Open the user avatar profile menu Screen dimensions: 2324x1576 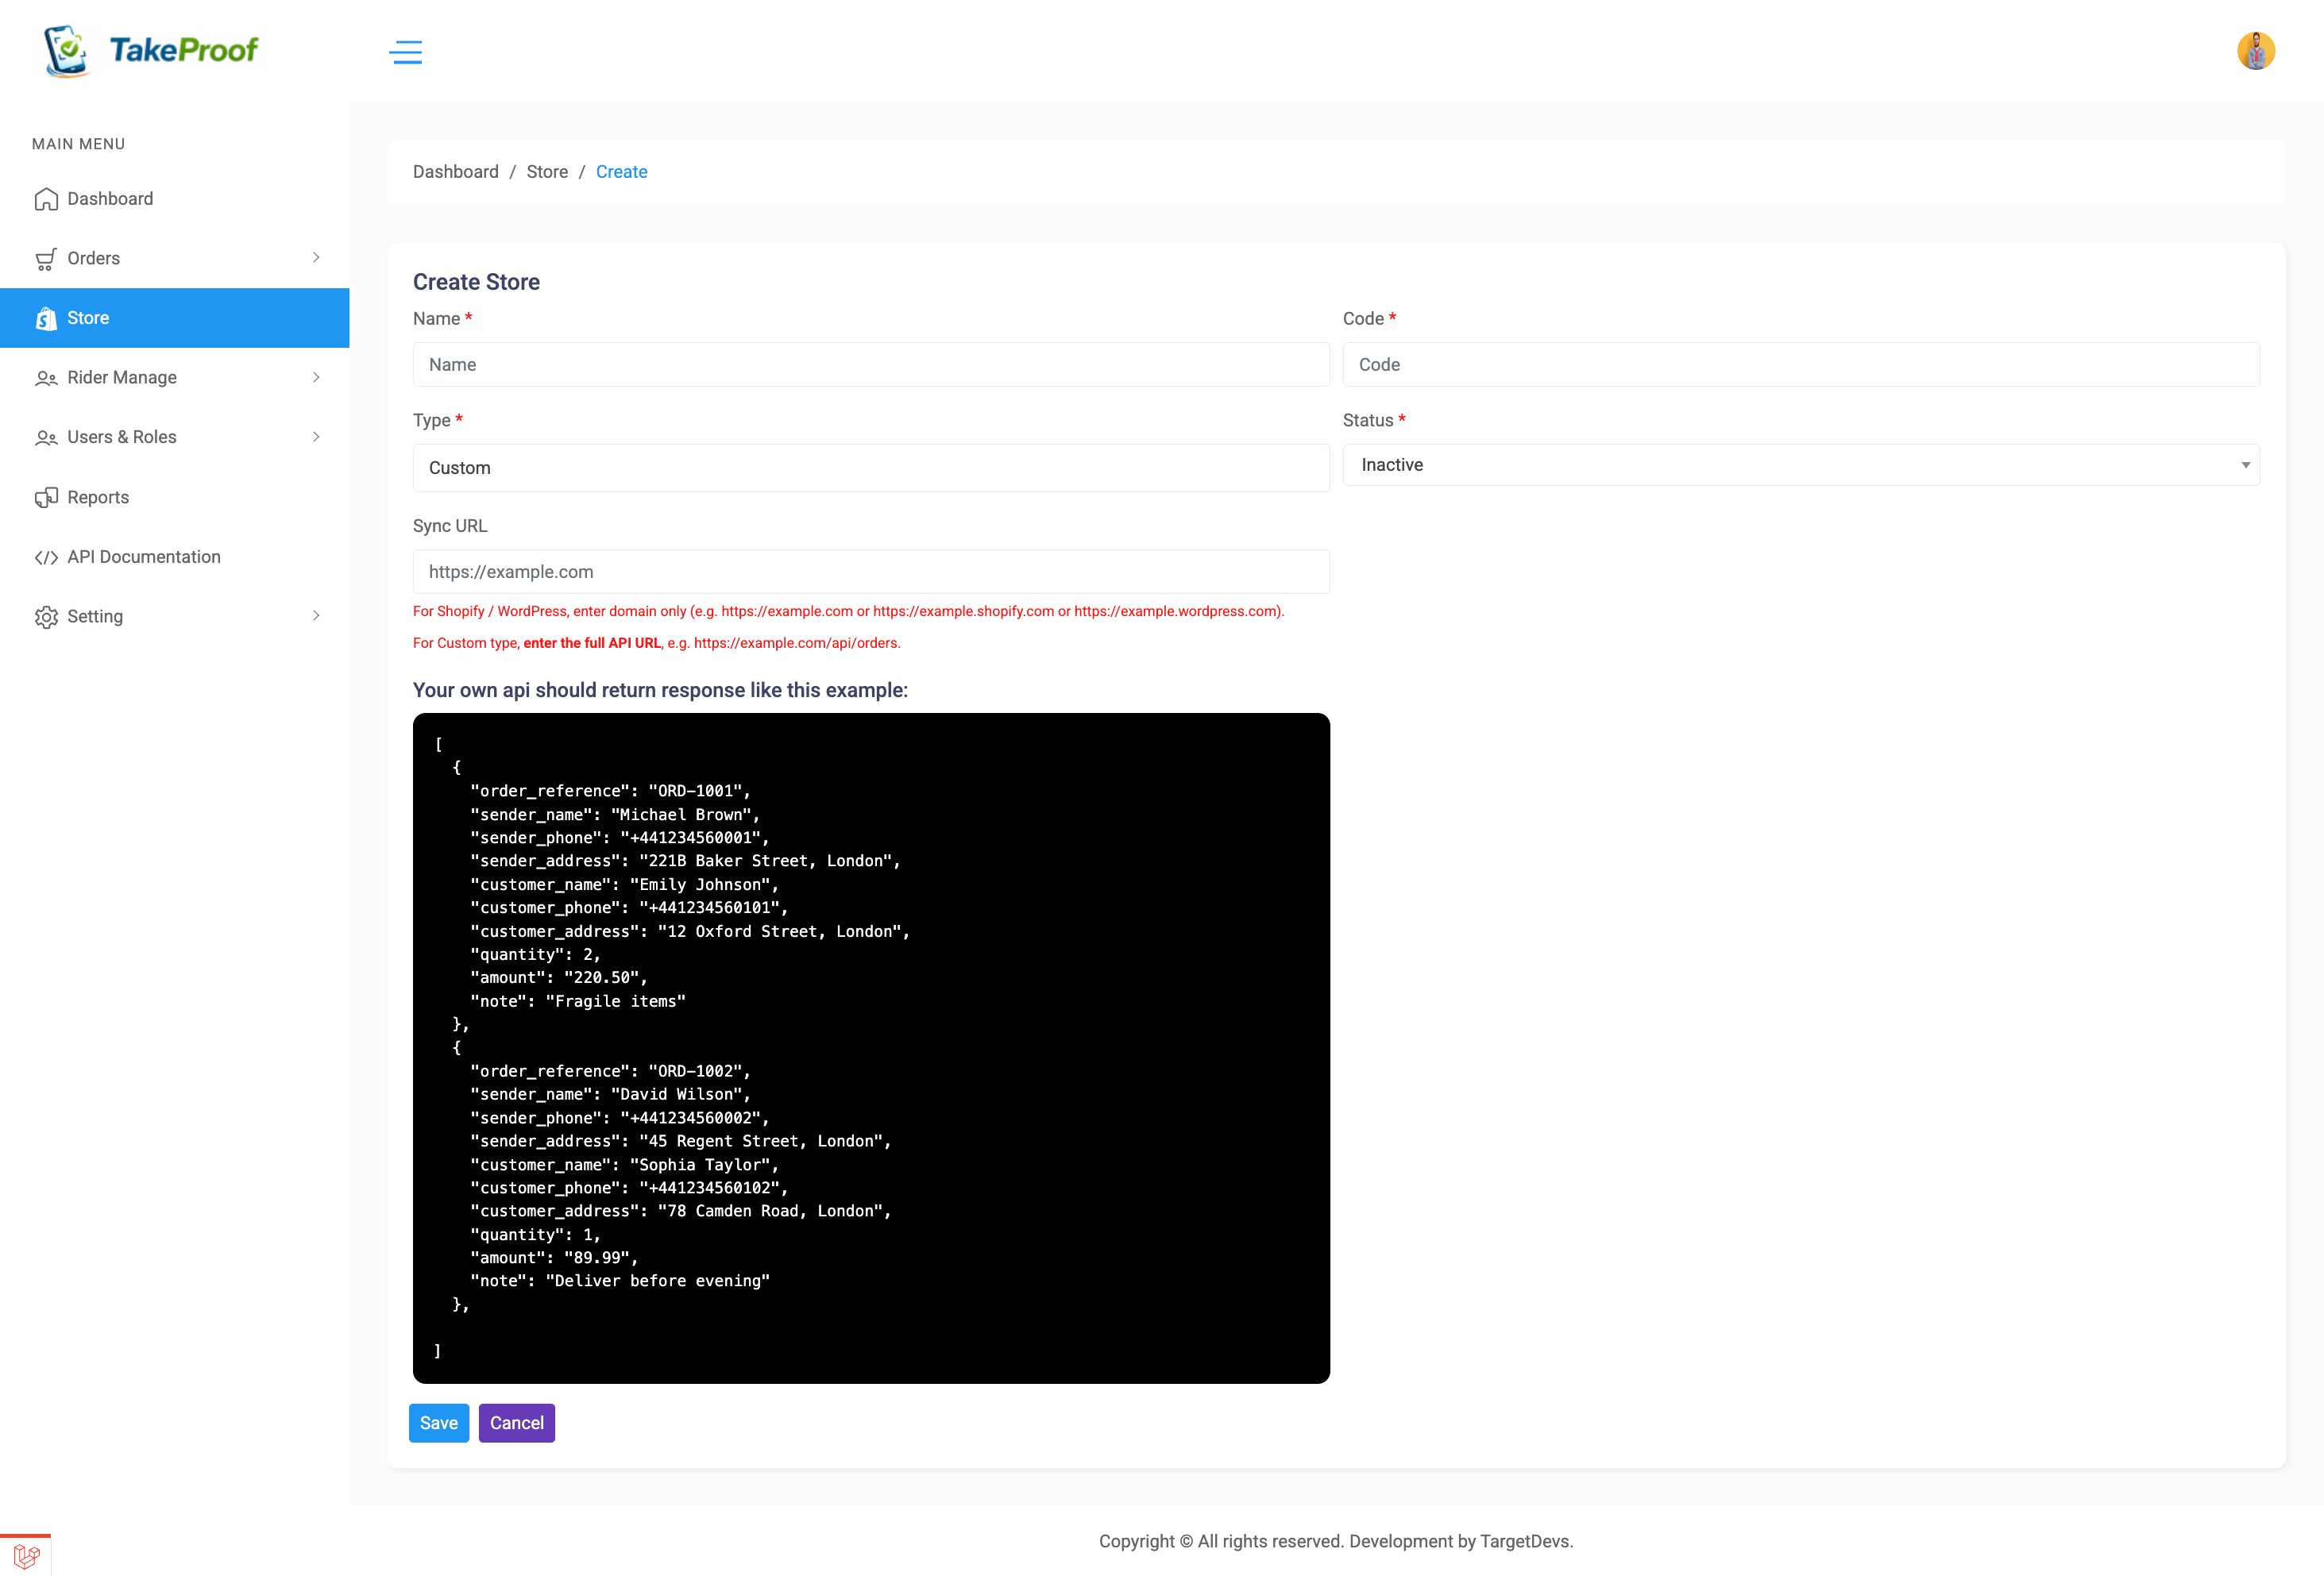pos(2255,51)
